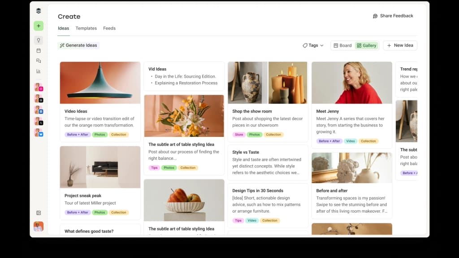
Task: Open the Meet Jenny idea thumbnail
Action: pos(351,83)
